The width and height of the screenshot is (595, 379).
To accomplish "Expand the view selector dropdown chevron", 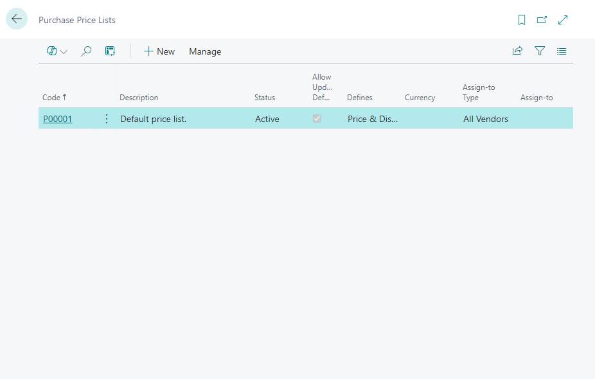I will [x=64, y=52].
